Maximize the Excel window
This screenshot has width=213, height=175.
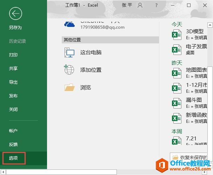click(189, 5)
